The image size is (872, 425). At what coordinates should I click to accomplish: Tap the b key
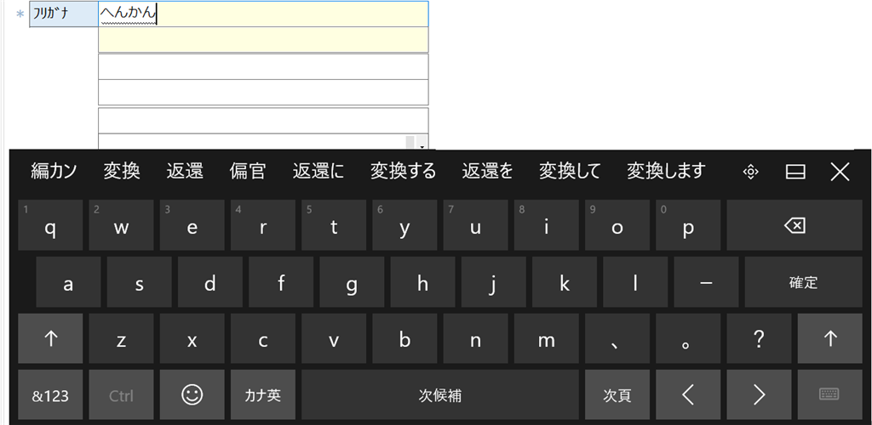(x=404, y=338)
